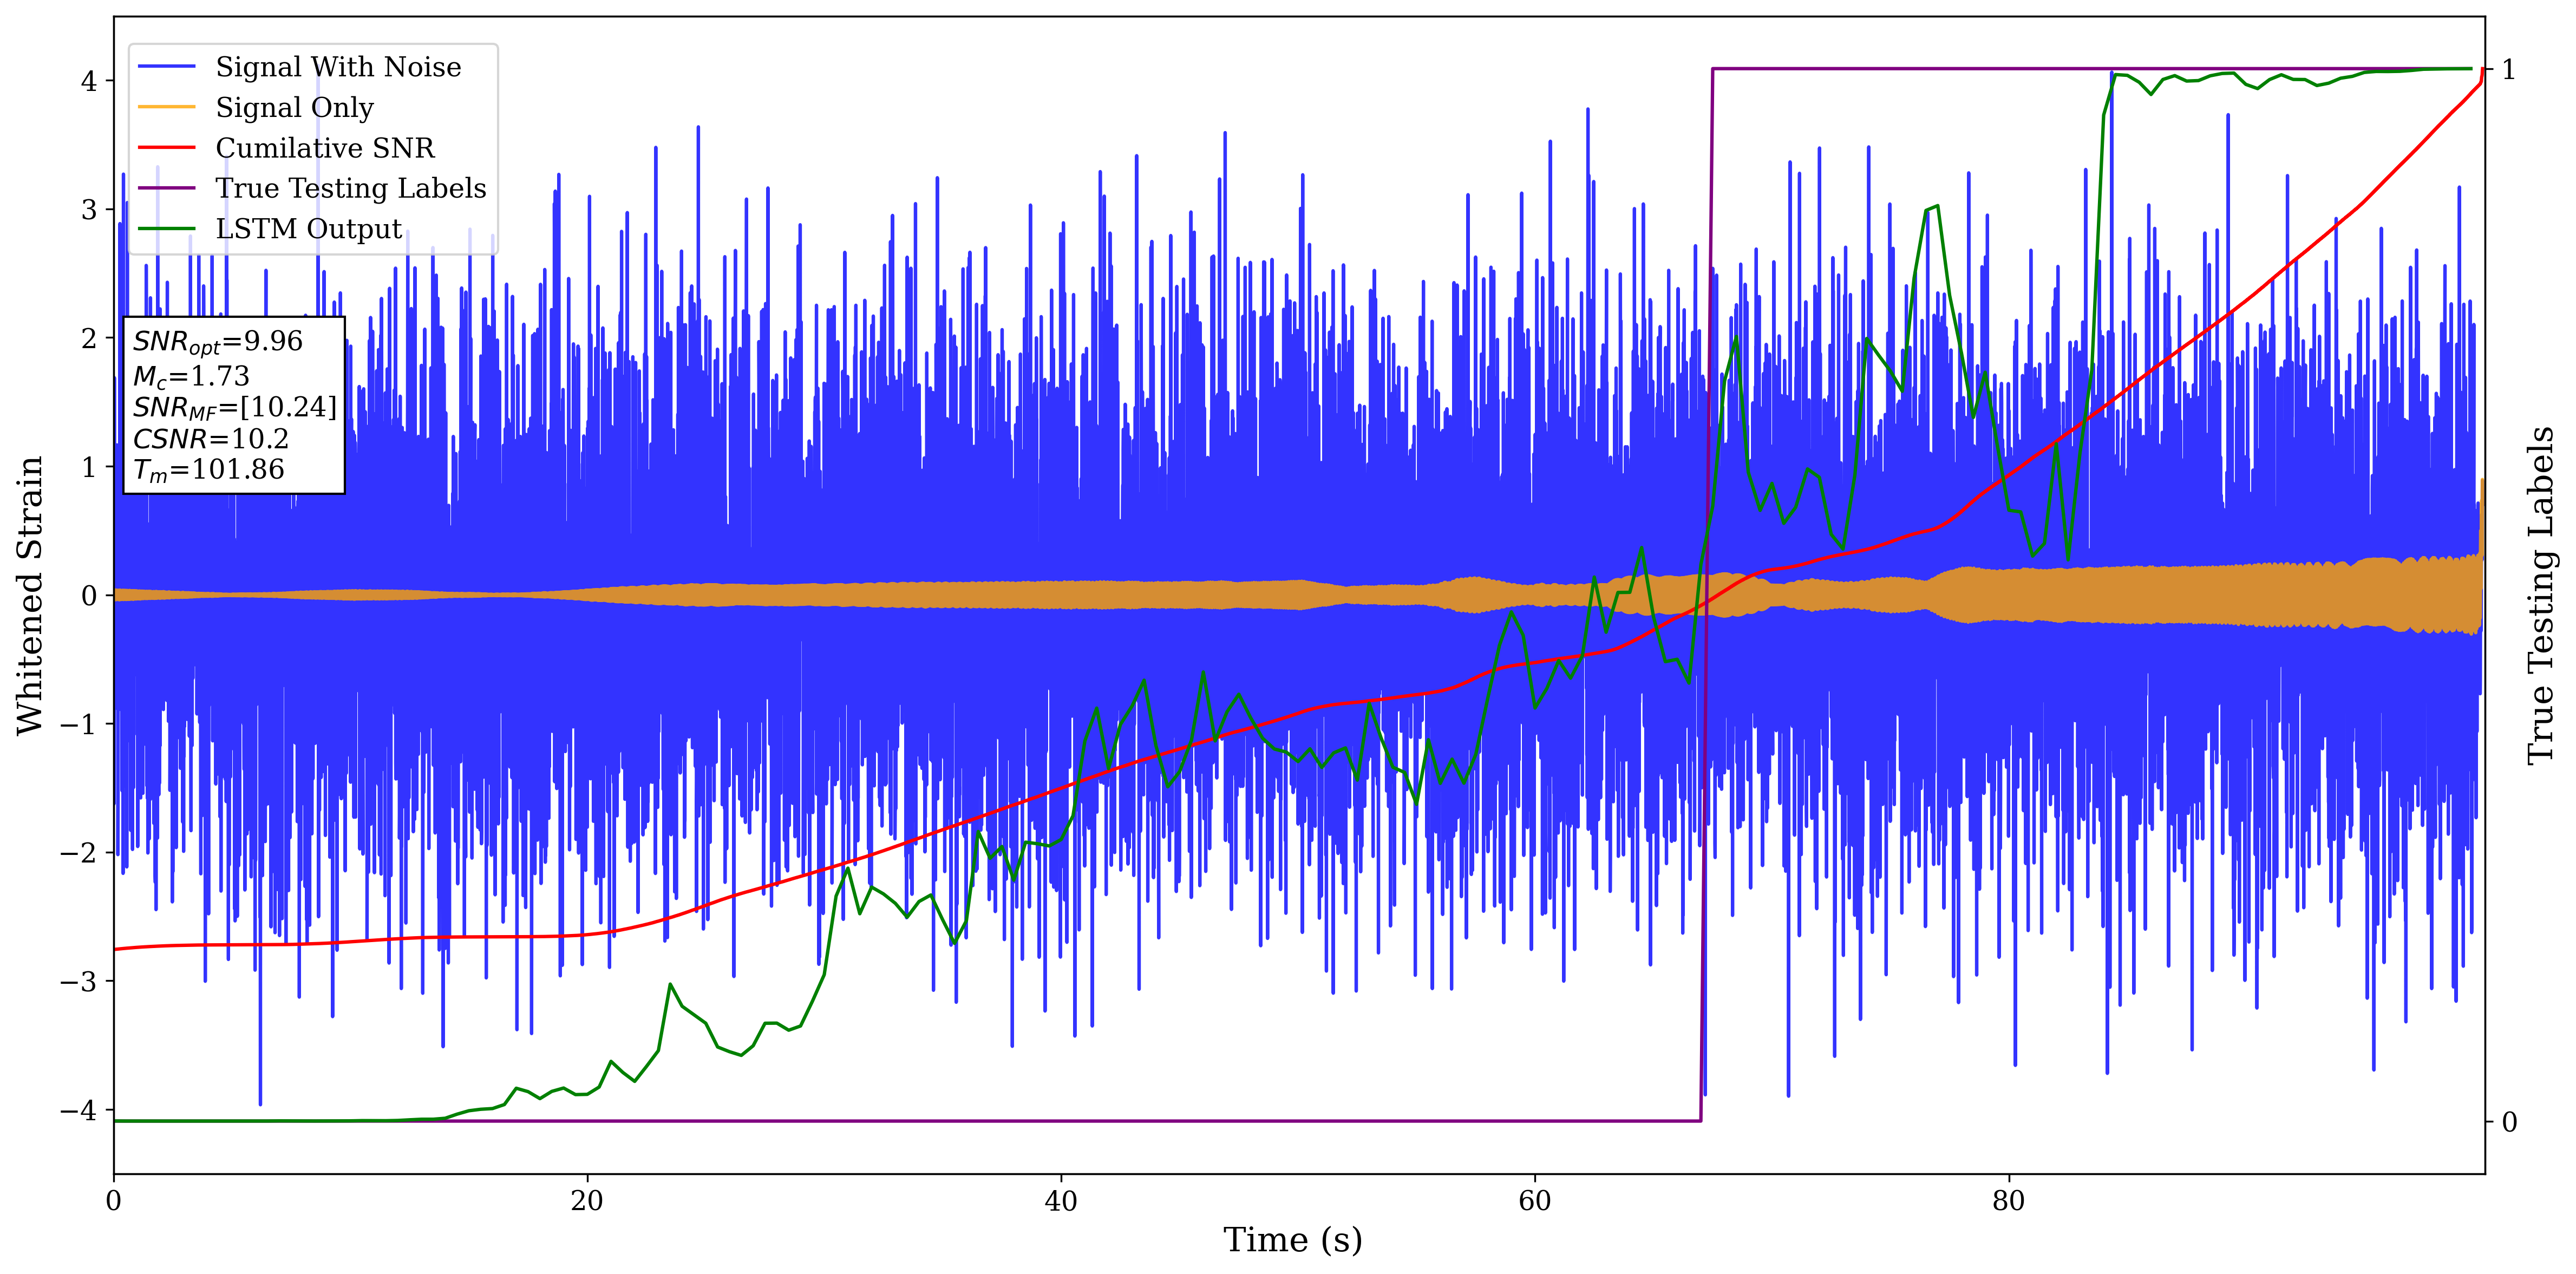Click the Cumilative SNR legend text
The image size is (2576, 1274).
point(325,148)
